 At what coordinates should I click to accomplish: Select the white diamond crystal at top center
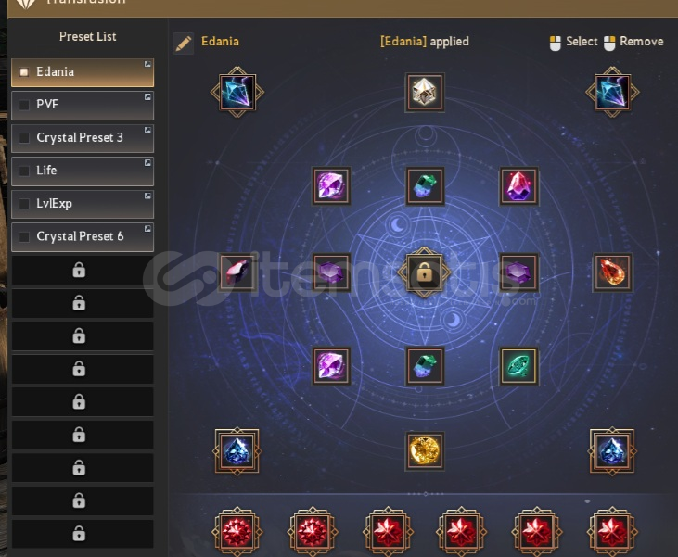coord(425,92)
